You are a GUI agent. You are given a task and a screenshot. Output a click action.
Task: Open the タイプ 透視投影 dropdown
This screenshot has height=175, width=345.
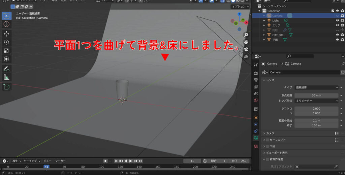[x=316, y=87]
